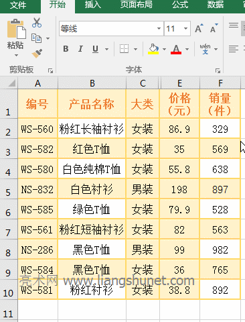Image resolution: width=245 pixels, height=322 pixels.
Task: Select cell 粉红短袖衬衫
Action: pos(92,229)
